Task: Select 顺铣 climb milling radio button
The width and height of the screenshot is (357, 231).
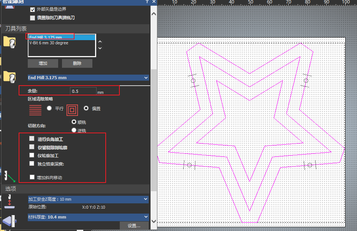Action: click(x=74, y=122)
